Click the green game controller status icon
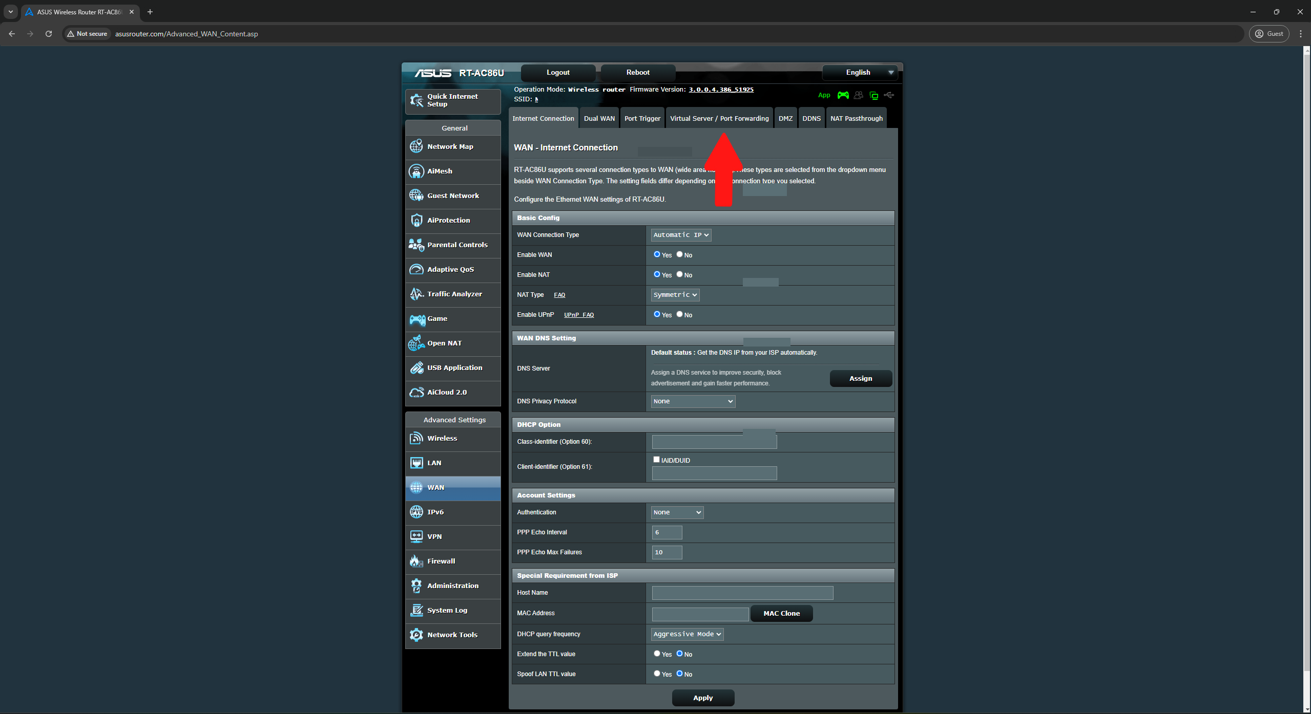The height and width of the screenshot is (714, 1311). point(843,95)
